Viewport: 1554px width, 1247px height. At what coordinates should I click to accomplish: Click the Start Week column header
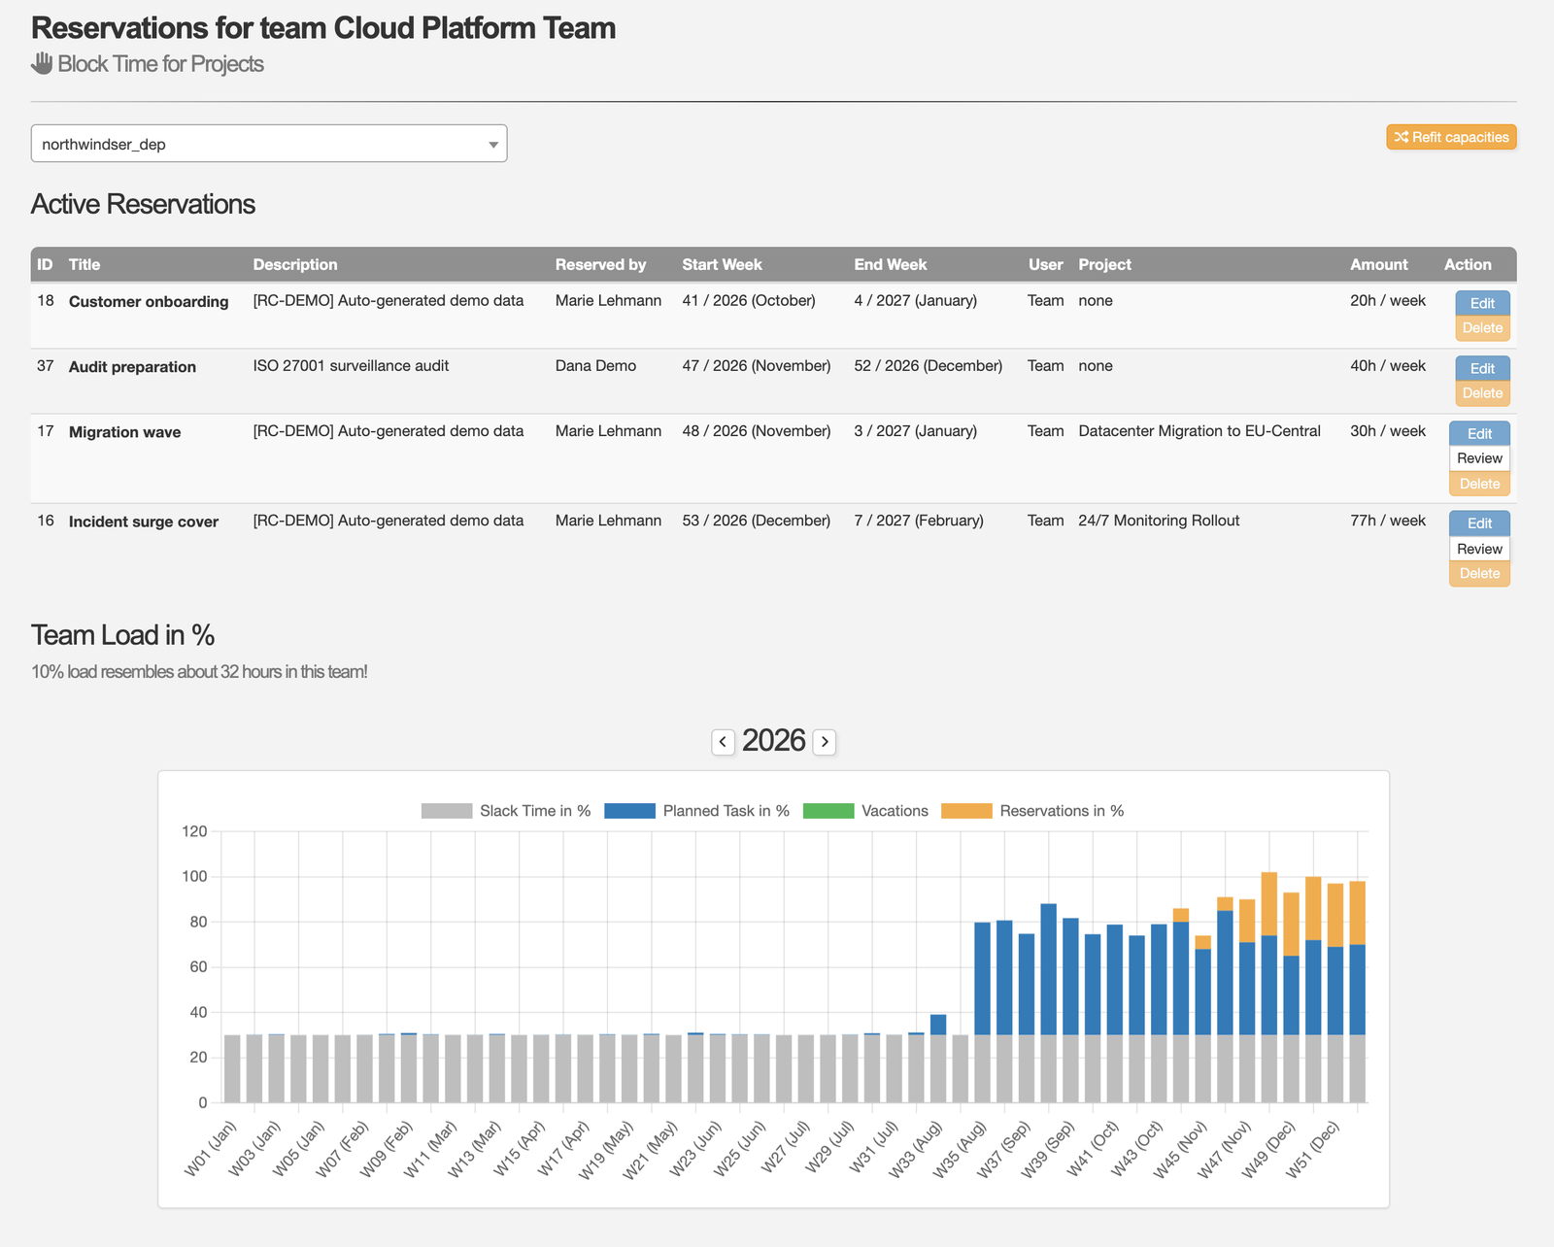(722, 264)
